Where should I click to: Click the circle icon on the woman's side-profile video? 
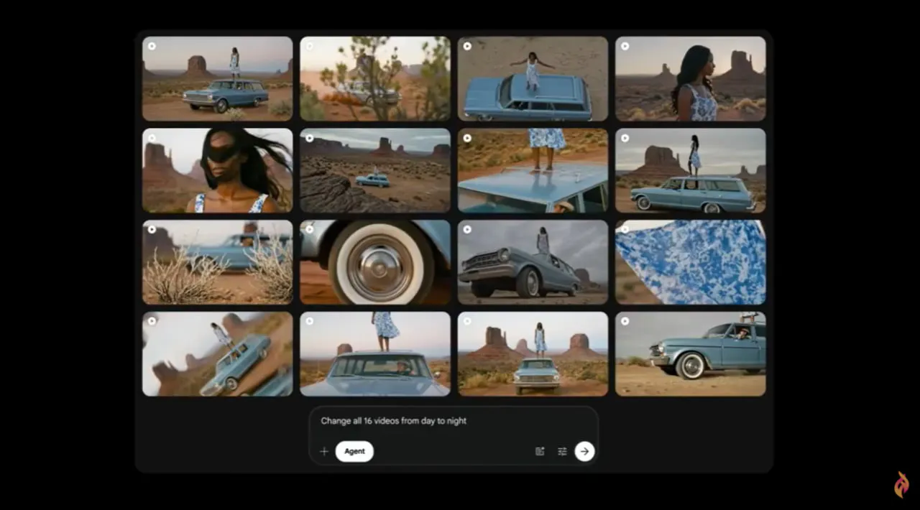pyautogui.click(x=625, y=46)
